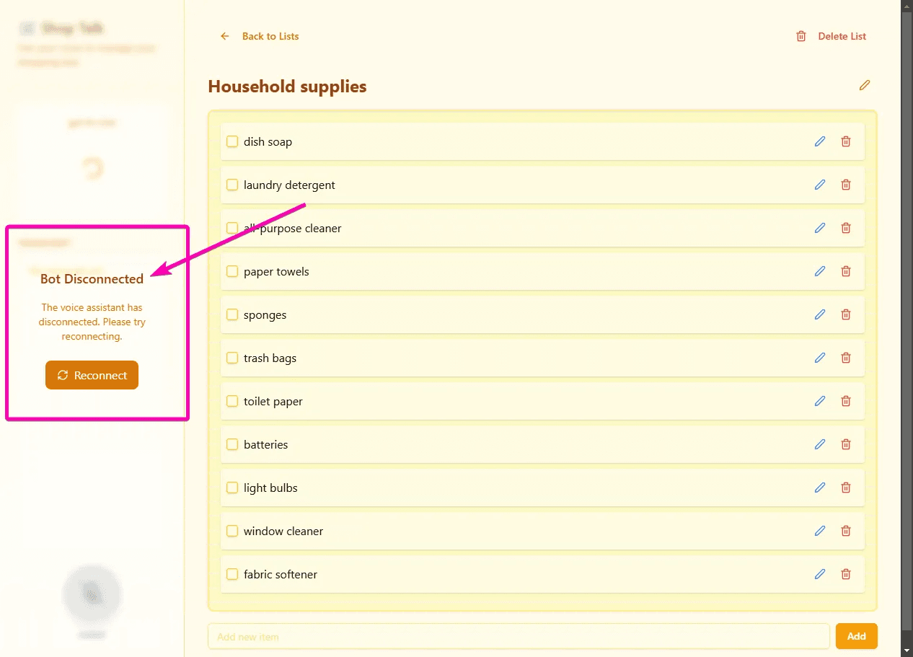This screenshot has width=913, height=657.
Task: Rename list with title pencil icon
Action: pos(865,85)
